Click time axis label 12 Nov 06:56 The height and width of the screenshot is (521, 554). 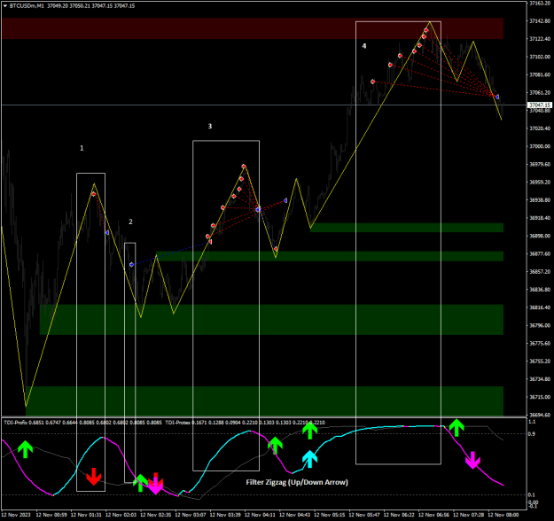click(x=433, y=515)
